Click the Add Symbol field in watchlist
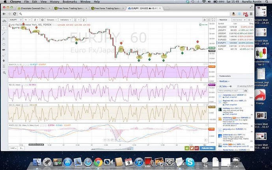Screen dimensions: 272x170 239,20
